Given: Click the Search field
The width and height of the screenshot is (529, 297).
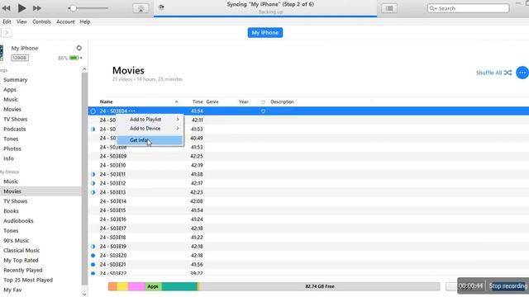Looking at the screenshot, I should 469,8.
